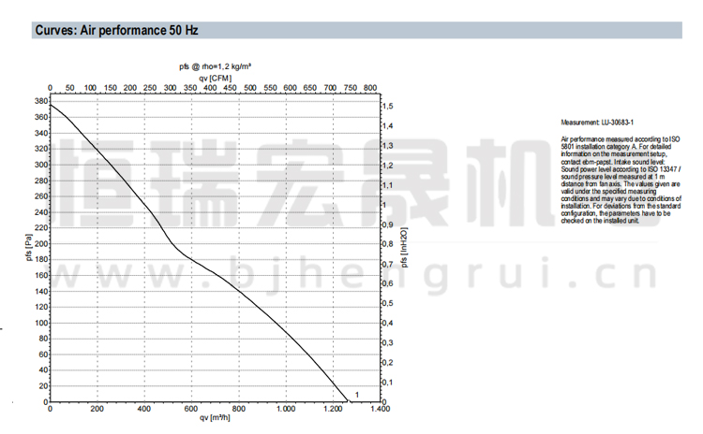Click the 1.000 tick on the bottom axis
This screenshot has width=703, height=434.
pyautogui.click(x=285, y=410)
